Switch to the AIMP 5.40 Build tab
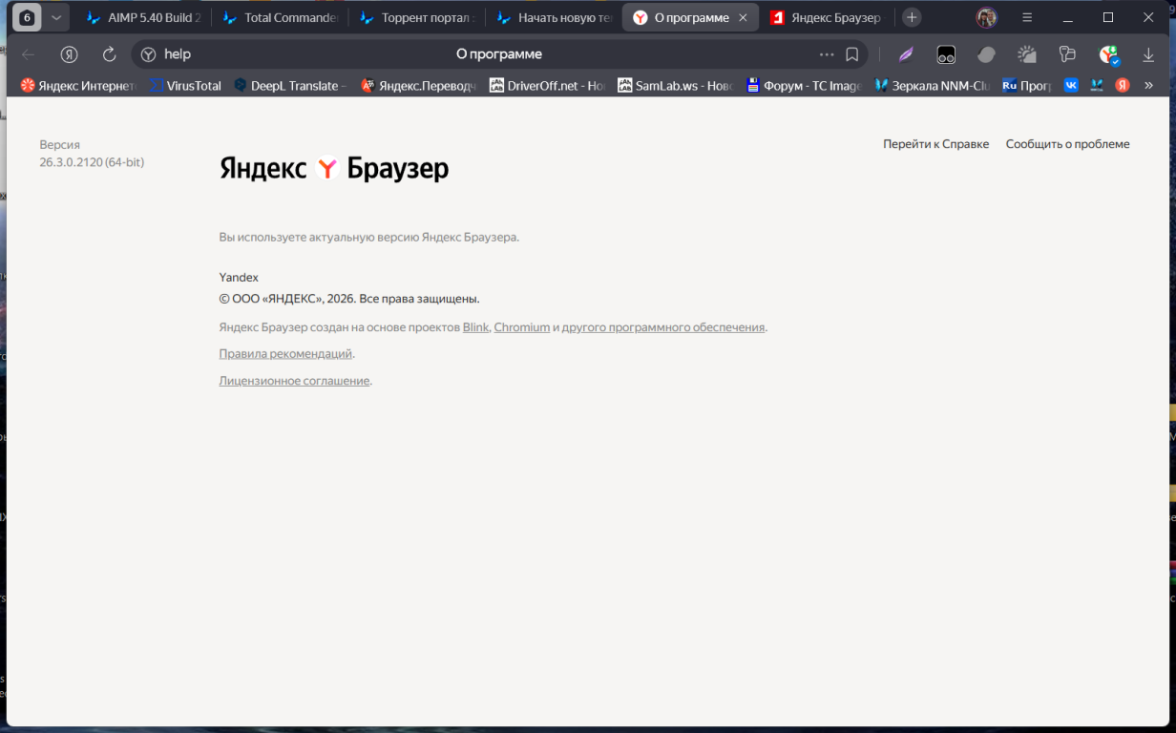Viewport: 1176px width, 733px height. 143,17
